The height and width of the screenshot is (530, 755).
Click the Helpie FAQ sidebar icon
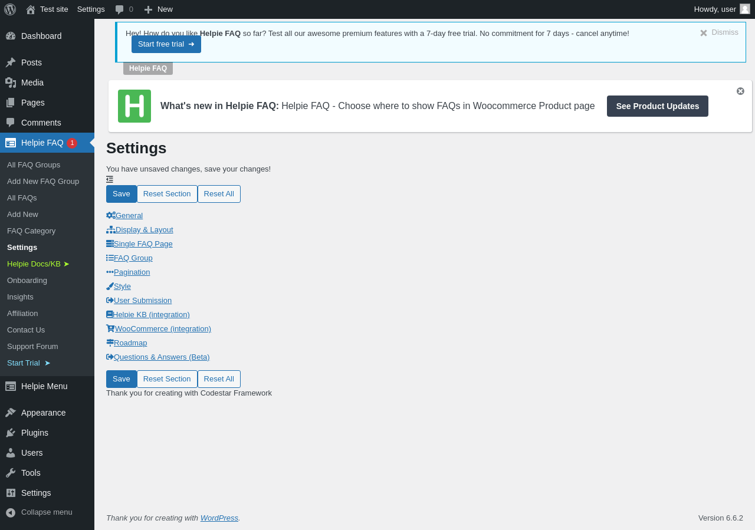(11, 143)
